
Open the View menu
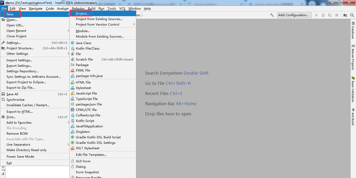[22, 8]
